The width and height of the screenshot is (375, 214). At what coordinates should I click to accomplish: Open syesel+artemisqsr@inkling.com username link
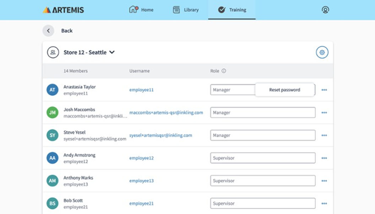(161, 135)
